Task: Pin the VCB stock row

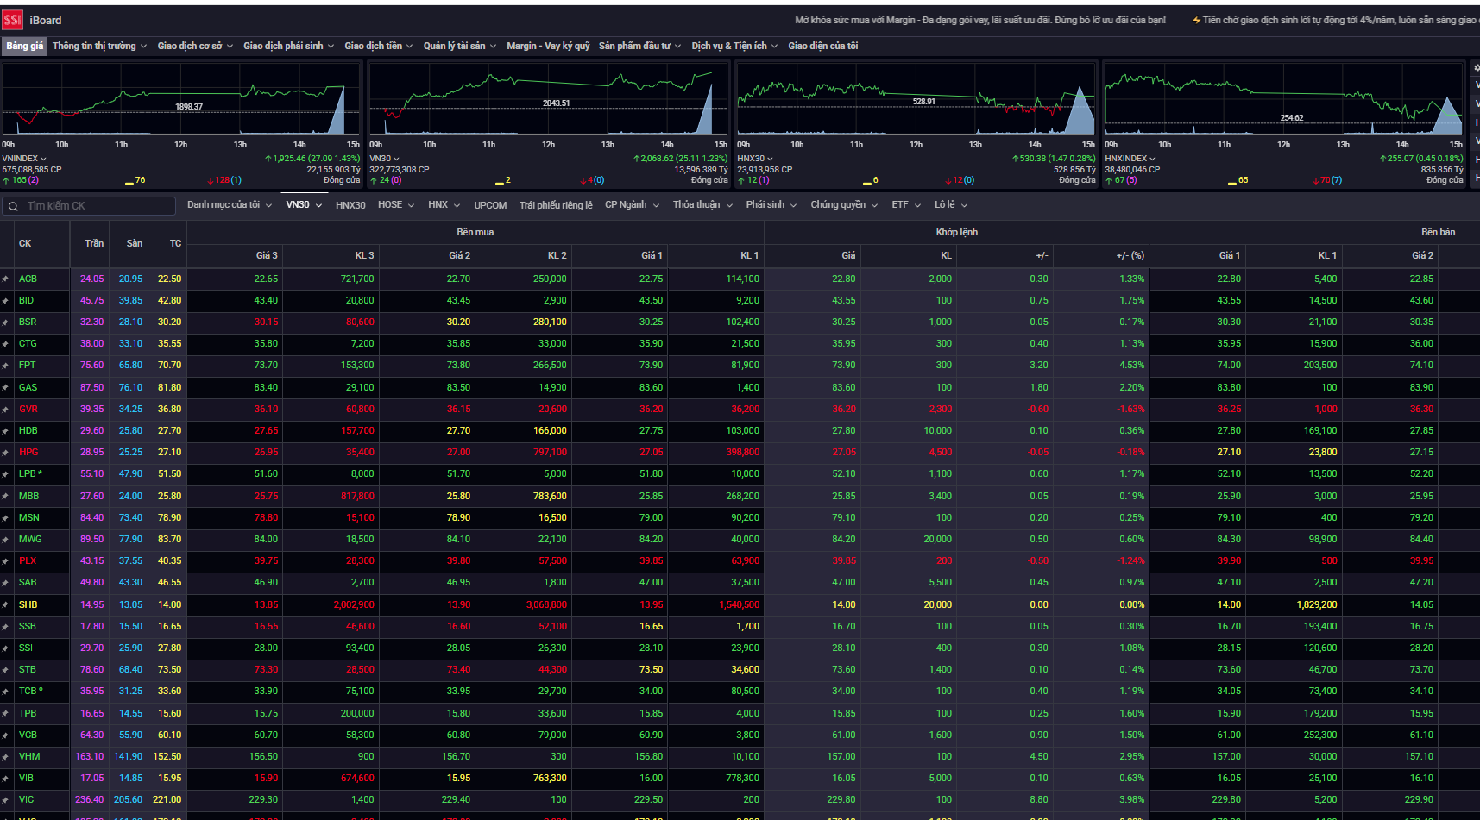Action: click(x=5, y=735)
